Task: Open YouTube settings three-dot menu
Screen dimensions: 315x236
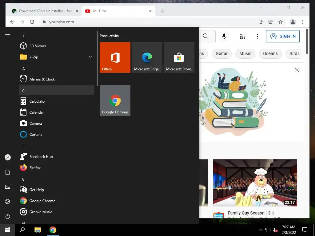Action: (x=257, y=36)
